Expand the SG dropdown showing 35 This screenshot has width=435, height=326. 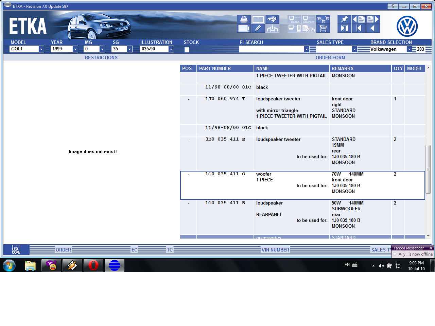[129, 49]
